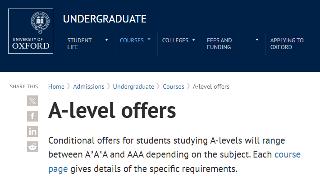Screen dimensions: 320x194
Task: Go to the Courses breadcrumb link
Action: (174, 86)
